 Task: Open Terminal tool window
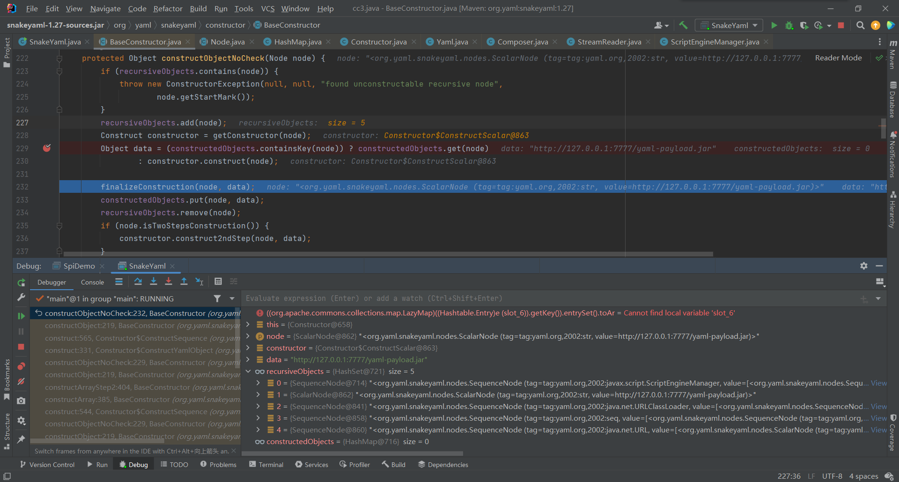pyautogui.click(x=266, y=465)
